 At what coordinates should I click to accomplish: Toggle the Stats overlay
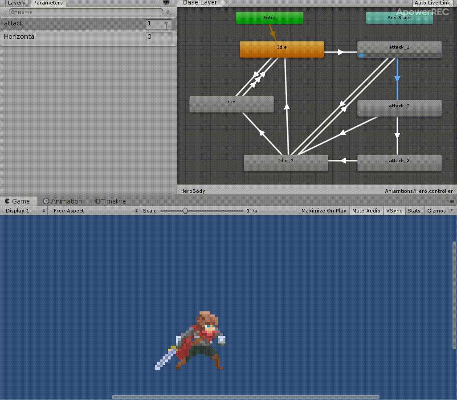tap(414, 211)
